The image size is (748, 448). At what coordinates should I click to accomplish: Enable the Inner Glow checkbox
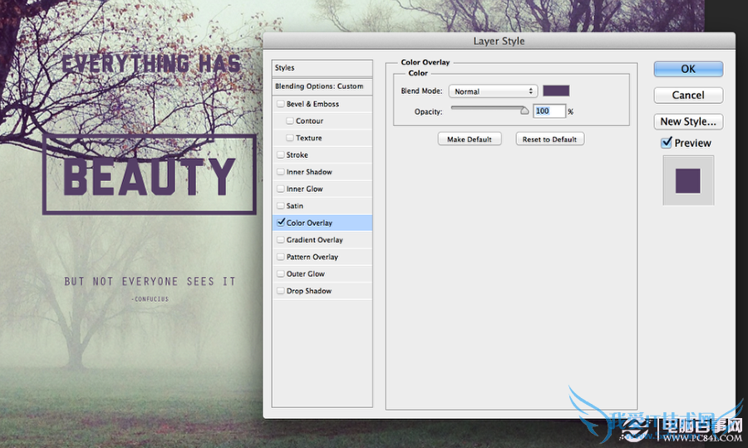[281, 189]
